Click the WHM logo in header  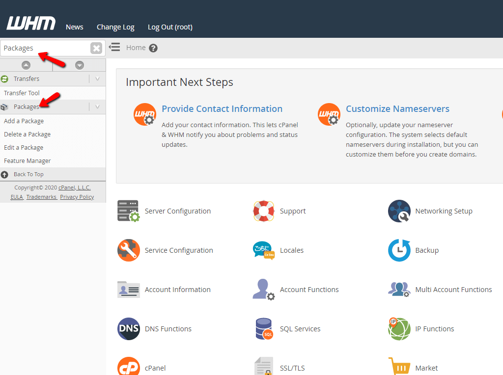(x=31, y=24)
